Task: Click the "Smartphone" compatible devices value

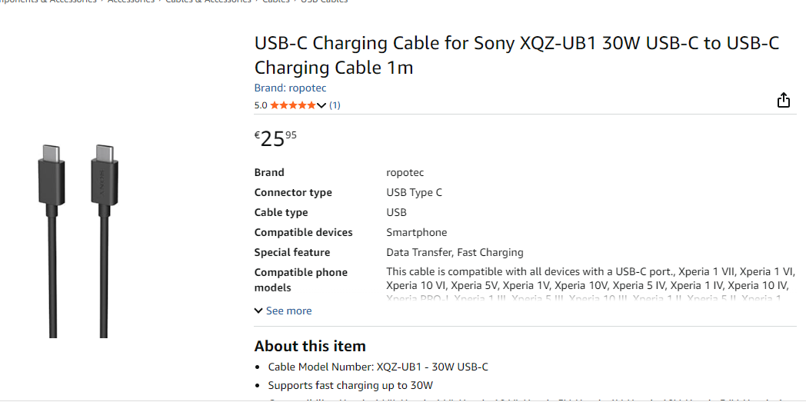Action: pyautogui.click(x=416, y=233)
